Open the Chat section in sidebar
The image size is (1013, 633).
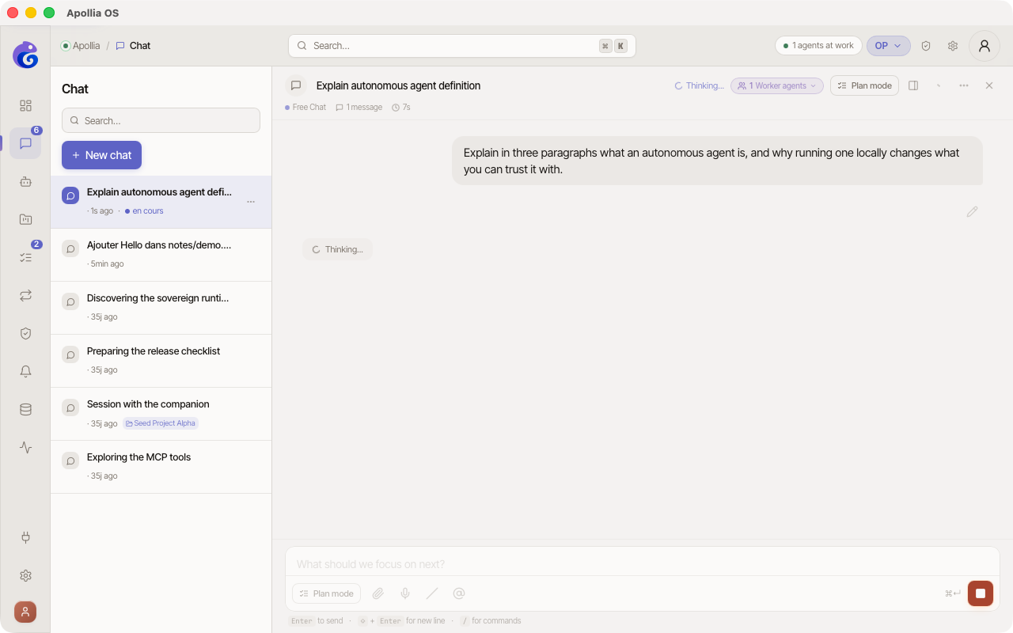coord(25,143)
